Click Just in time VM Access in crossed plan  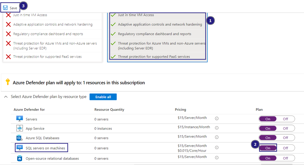coord(30,15)
